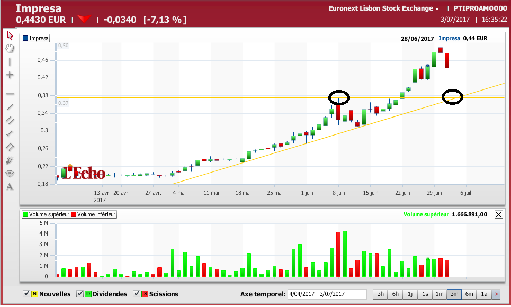Select the hand pan tool
Image resolution: width=511 pixels, height=307 pixels.
point(10,49)
